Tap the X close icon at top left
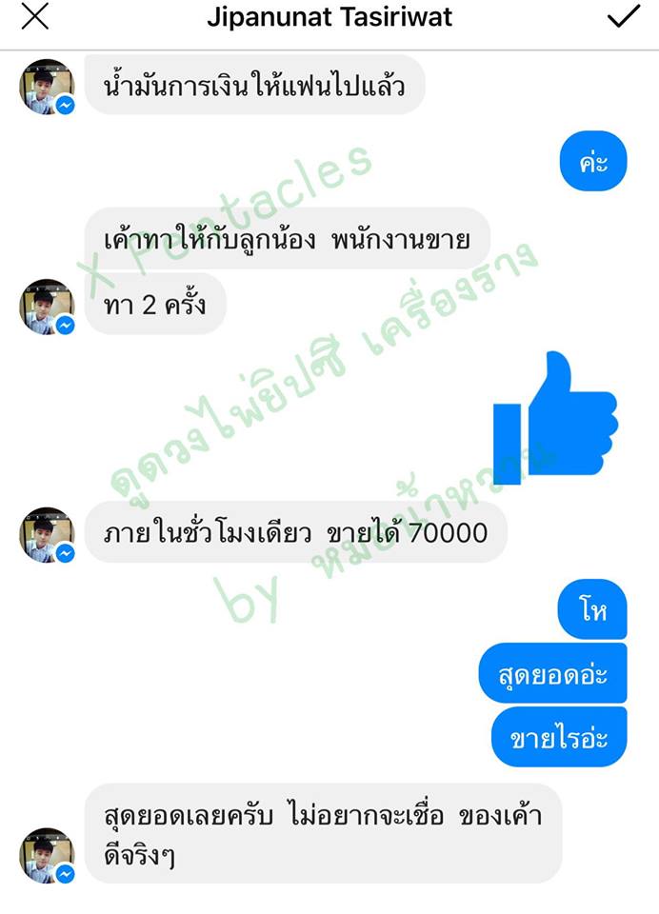Viewport: 659px width, 914px height. (x=35, y=16)
